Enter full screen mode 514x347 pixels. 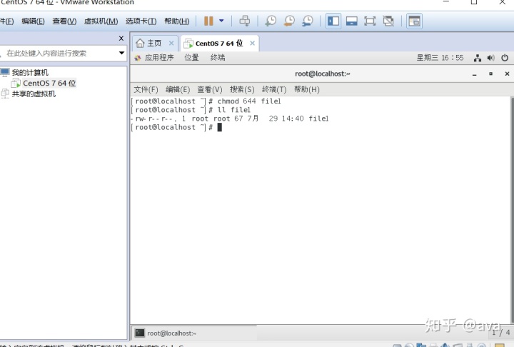[370, 21]
